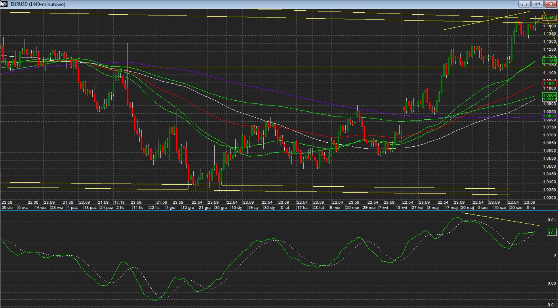Select the red 1.1041 moving average label
Image resolution: width=558 pixels, height=308 pixels.
coord(550,84)
